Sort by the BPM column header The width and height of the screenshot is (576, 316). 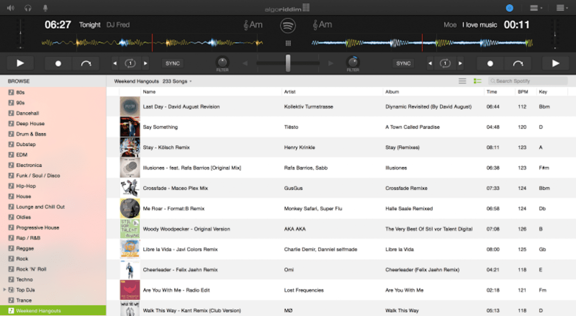(x=525, y=92)
